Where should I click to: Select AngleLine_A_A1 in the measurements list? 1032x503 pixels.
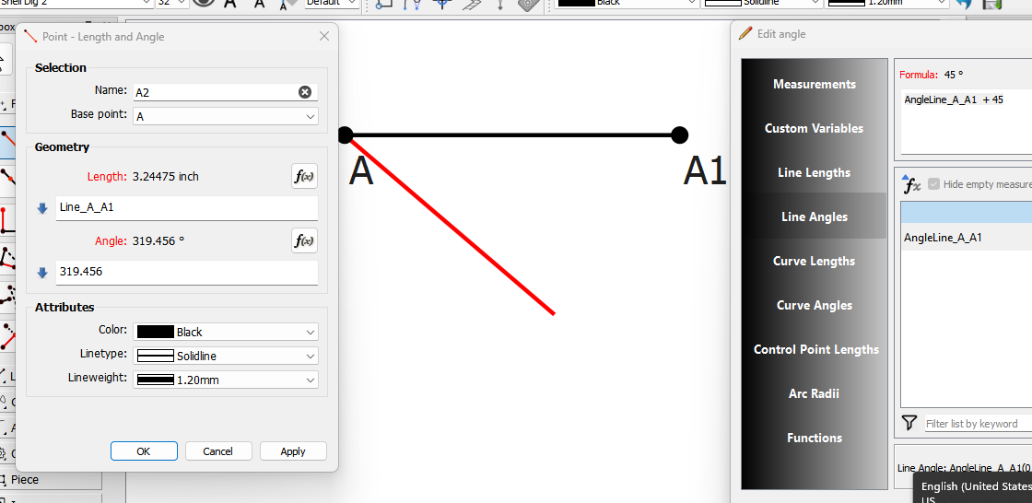pyautogui.click(x=943, y=238)
